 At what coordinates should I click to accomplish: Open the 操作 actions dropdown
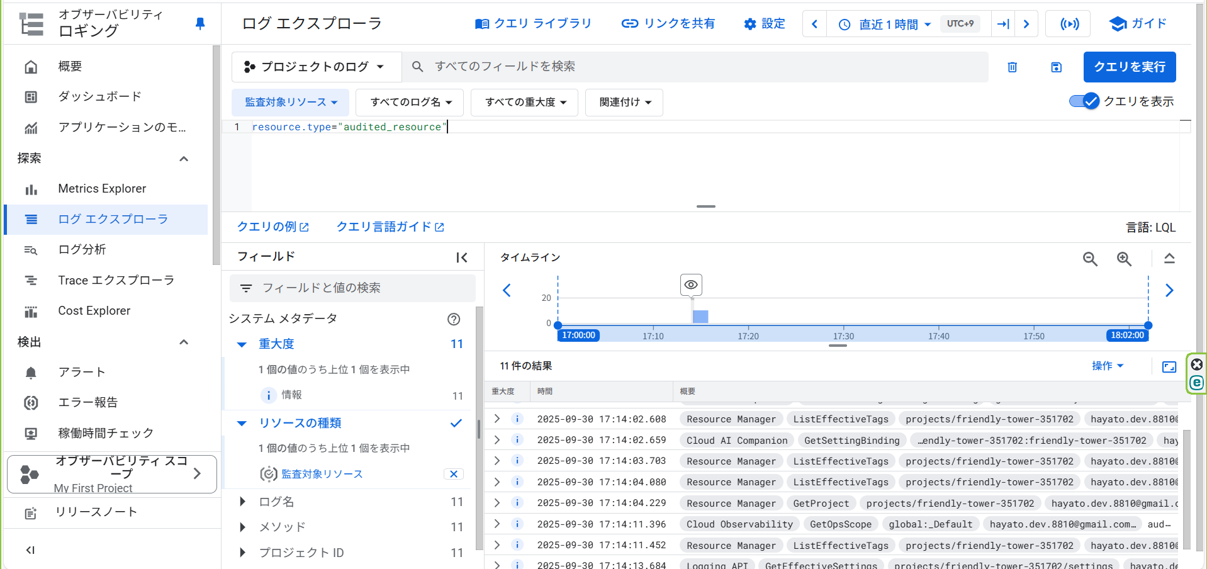[1108, 366]
